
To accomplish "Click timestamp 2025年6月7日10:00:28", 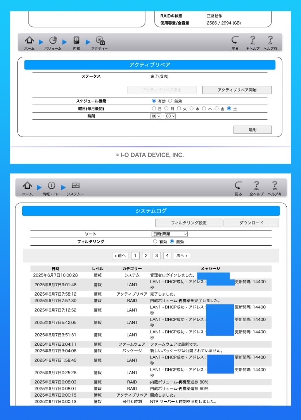I will click(x=55, y=275).
